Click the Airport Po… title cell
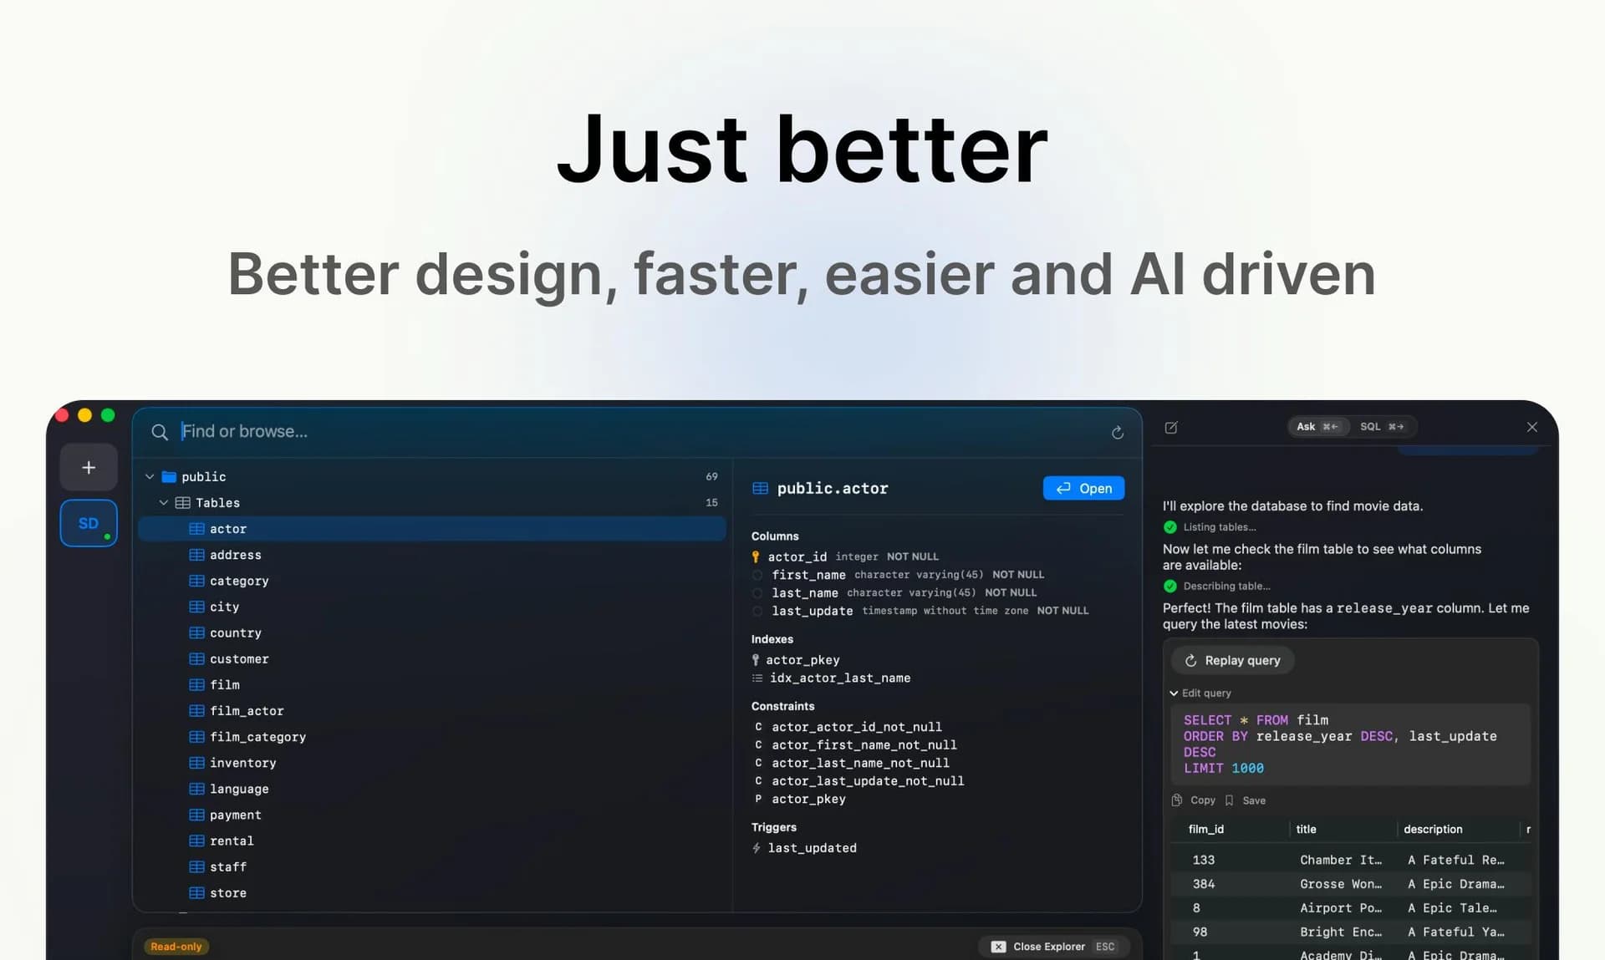 (1341, 908)
